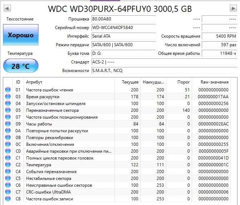This screenshot has width=240, height=205.
Task: Click status orb for CRC-ошибки UltraDMA
Action: 8,192
